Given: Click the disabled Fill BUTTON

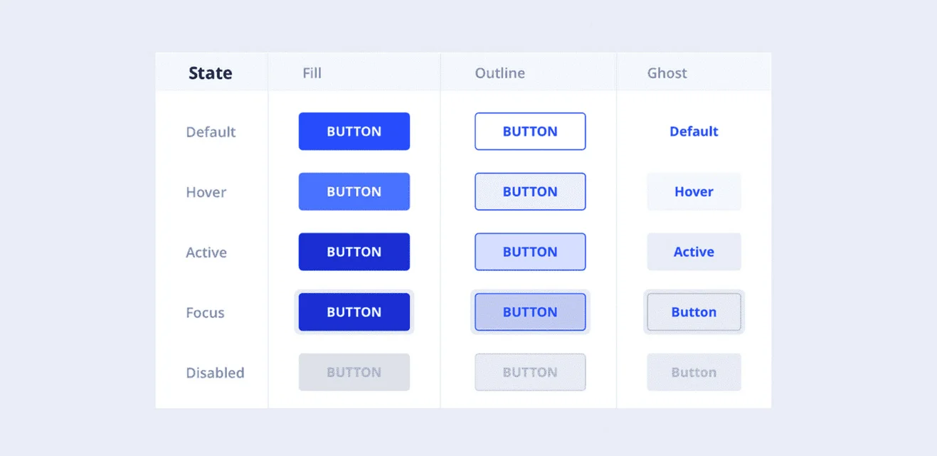Looking at the screenshot, I should point(354,372).
